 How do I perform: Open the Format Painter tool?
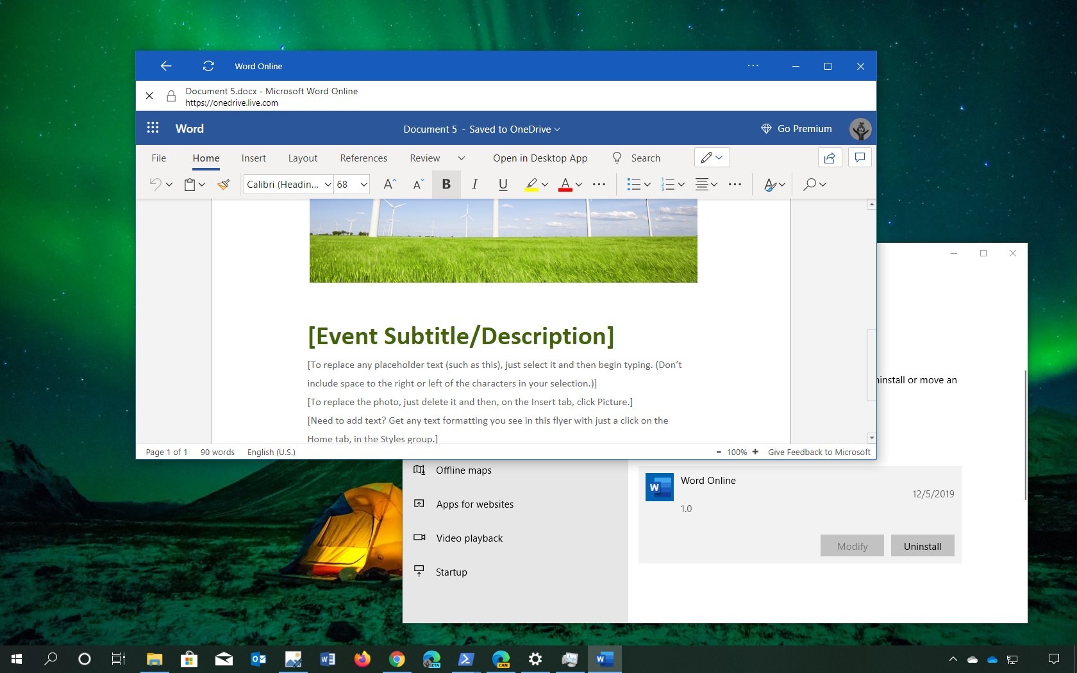click(223, 185)
